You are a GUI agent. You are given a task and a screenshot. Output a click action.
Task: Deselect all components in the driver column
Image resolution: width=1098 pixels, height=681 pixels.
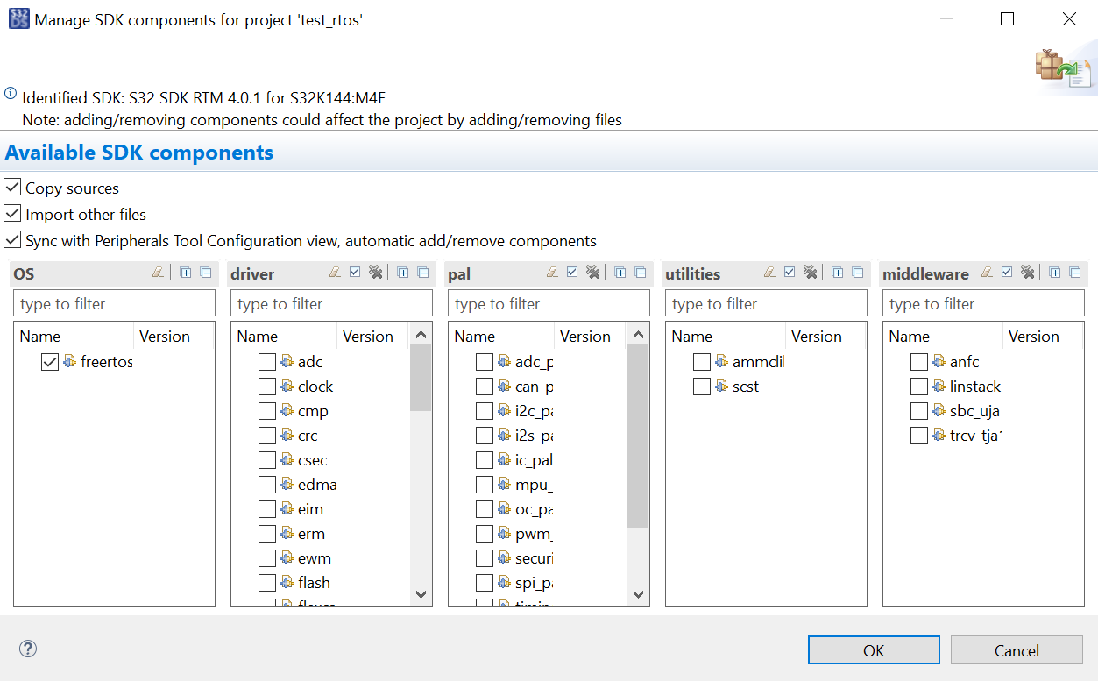(x=375, y=273)
